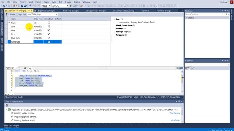Click the Update button
The image size is (234, 131).
pos(10,15)
